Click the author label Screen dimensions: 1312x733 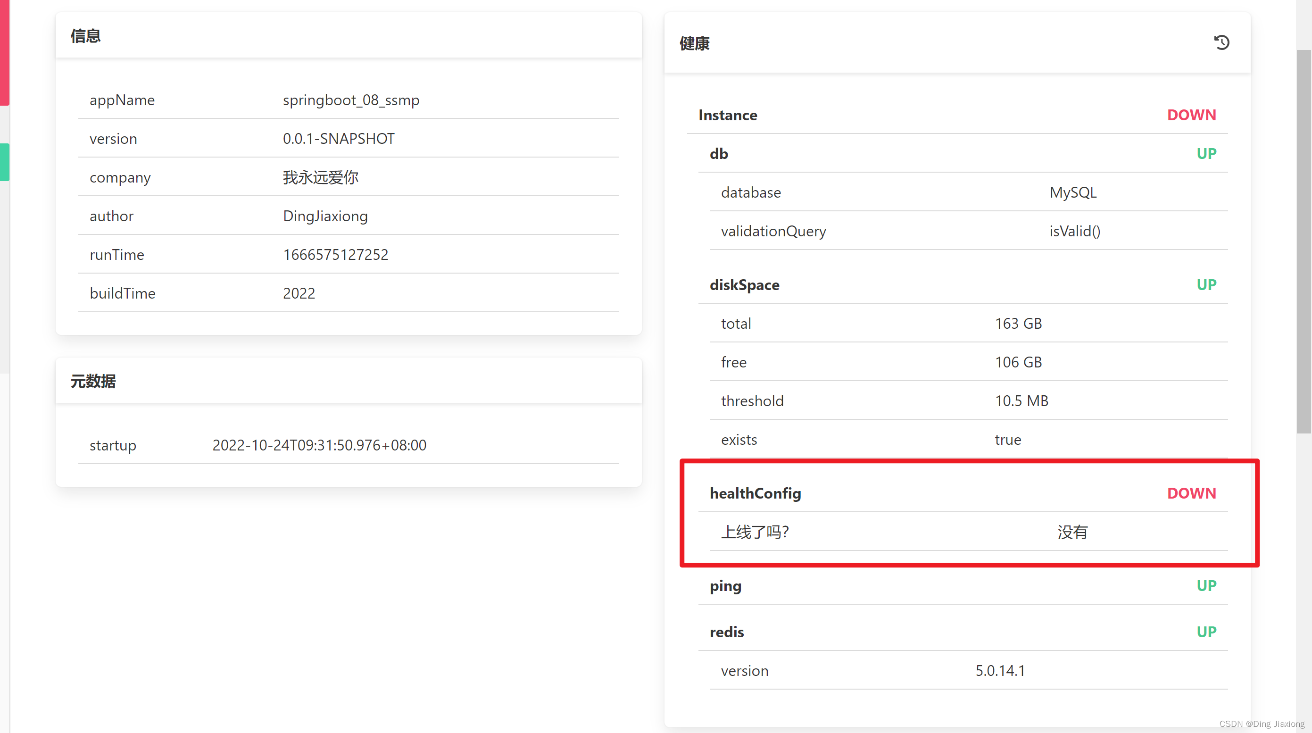point(112,216)
